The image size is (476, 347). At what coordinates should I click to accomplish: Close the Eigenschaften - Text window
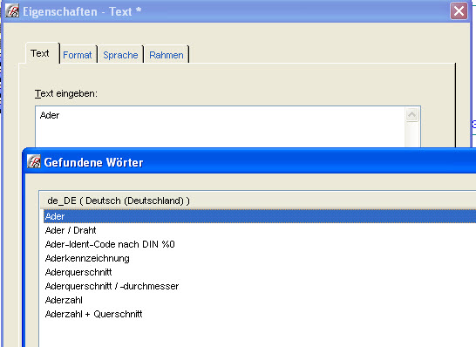pyautogui.click(x=459, y=11)
